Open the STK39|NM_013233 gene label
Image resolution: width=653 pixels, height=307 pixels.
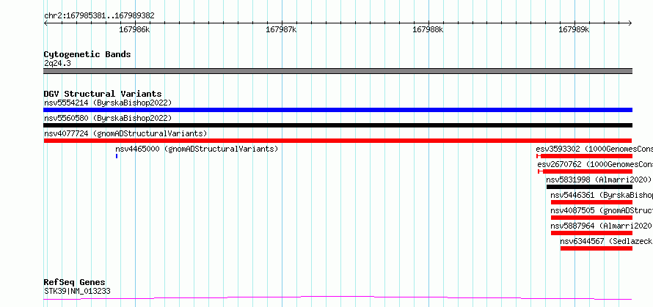point(78,291)
